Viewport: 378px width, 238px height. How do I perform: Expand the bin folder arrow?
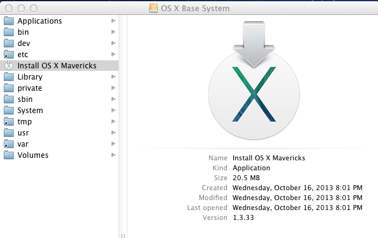coord(114,32)
